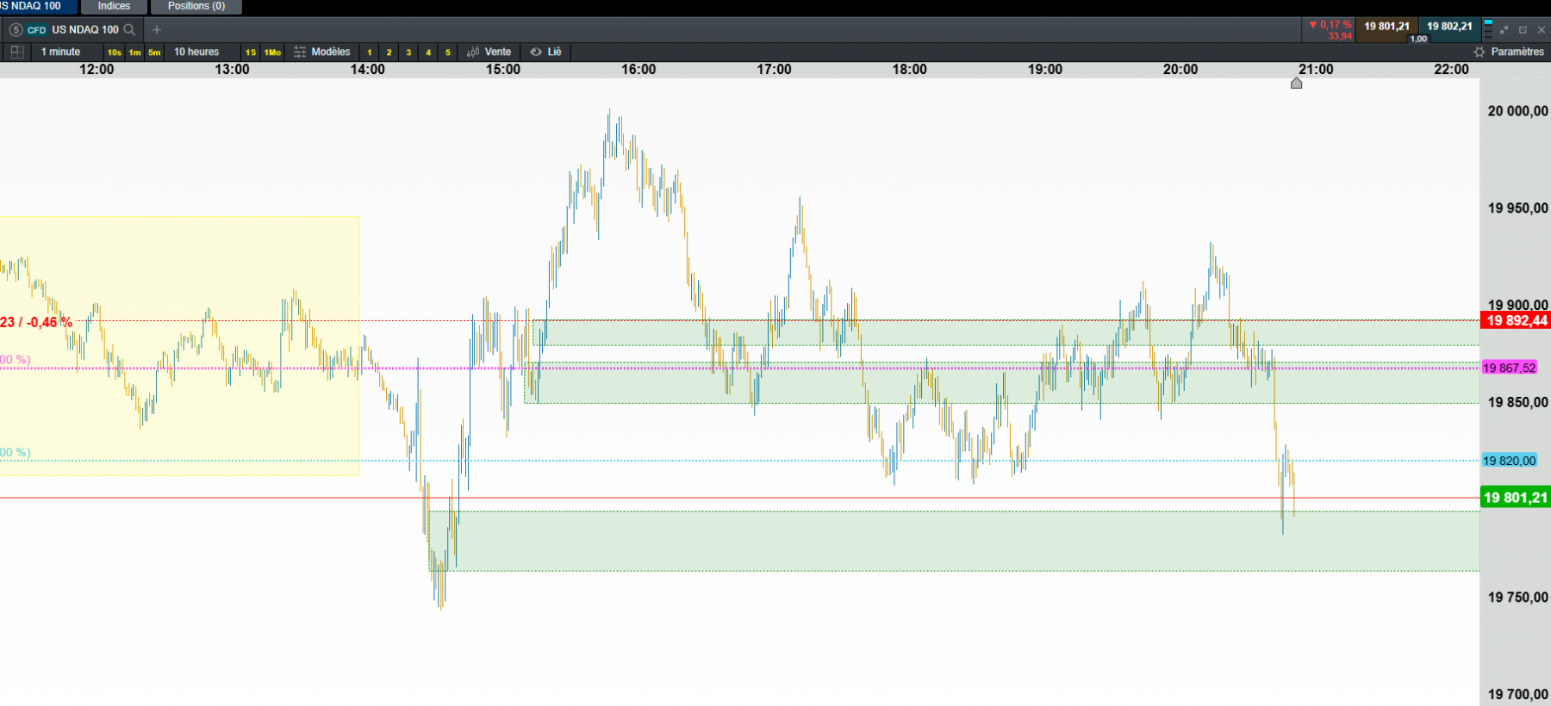1551x706 pixels.
Task: Click the buy price 19 802,21 button
Action: pyautogui.click(x=1449, y=27)
